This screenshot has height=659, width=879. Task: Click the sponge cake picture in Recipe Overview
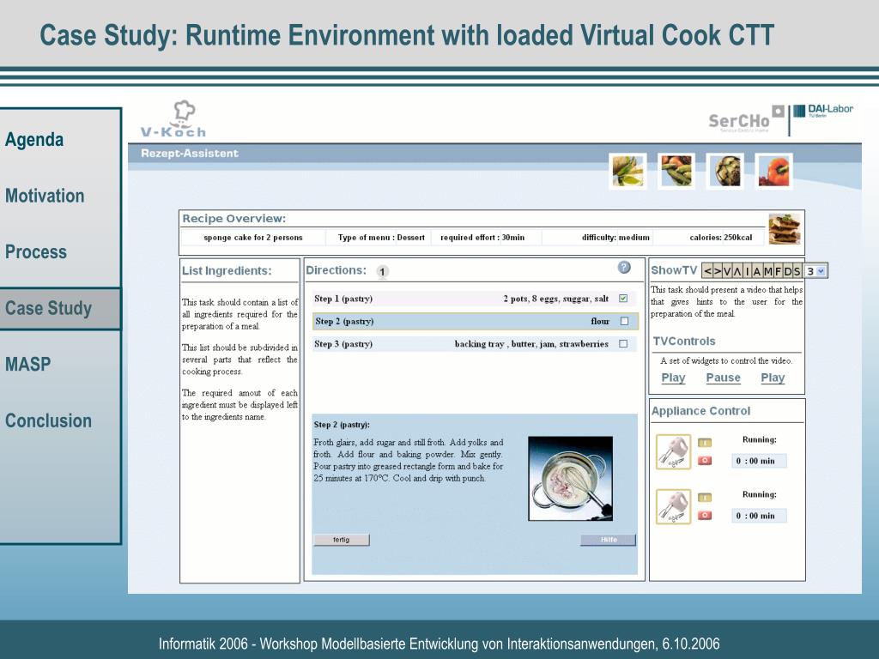click(x=785, y=228)
